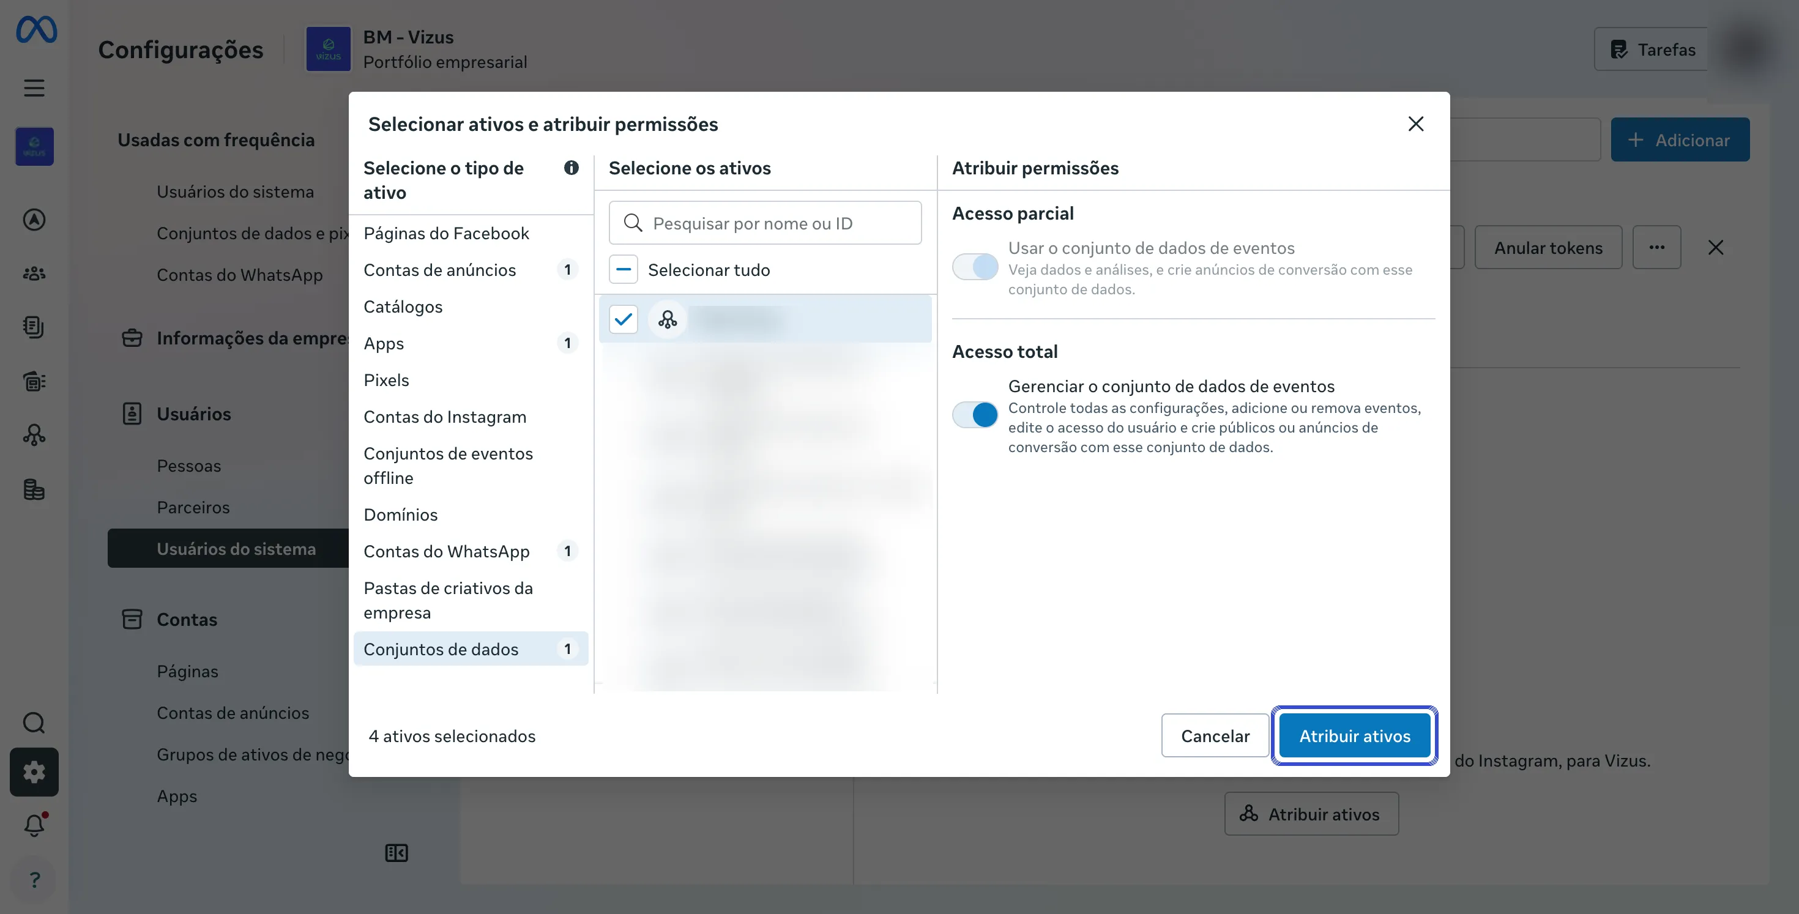Click the BM - Vizus portfolio logo
1799x914 pixels.
pyautogui.click(x=328, y=49)
